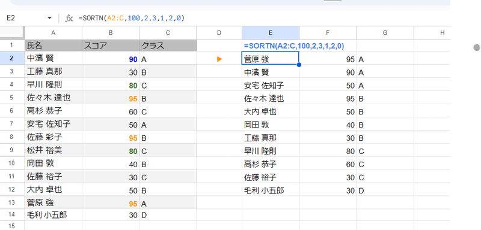Click header cell スコア

[111, 46]
